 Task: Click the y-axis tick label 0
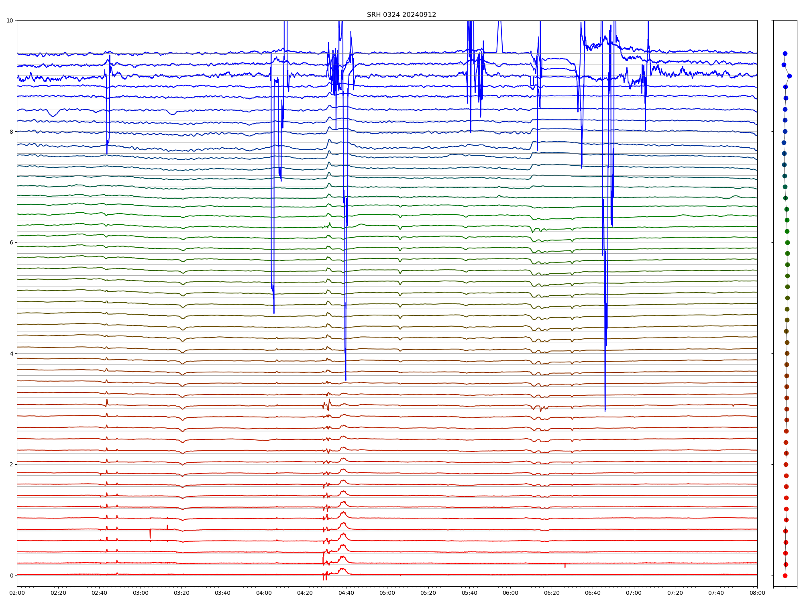point(11,576)
